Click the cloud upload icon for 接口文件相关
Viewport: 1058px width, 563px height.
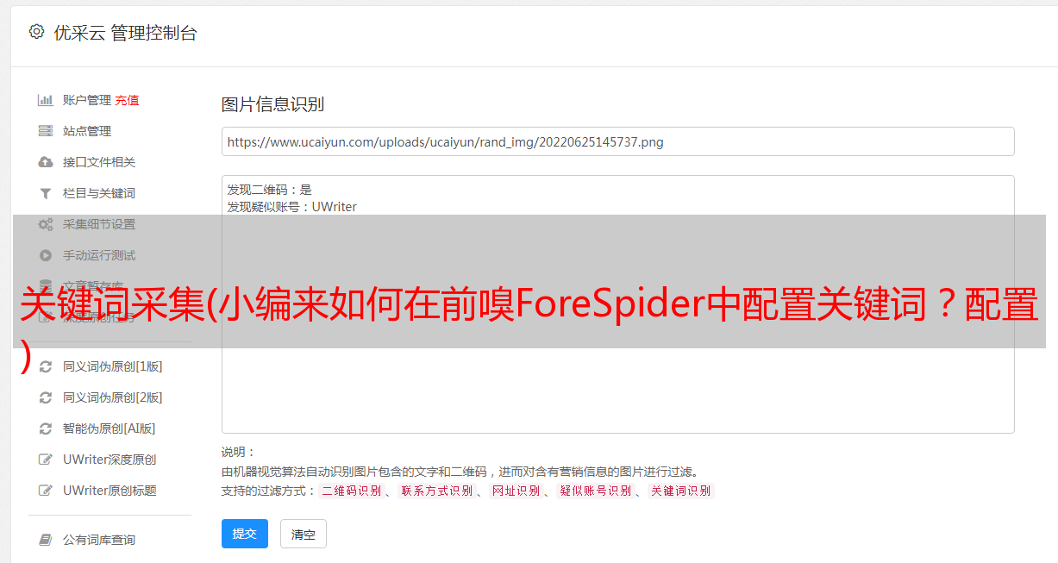pyautogui.click(x=46, y=162)
